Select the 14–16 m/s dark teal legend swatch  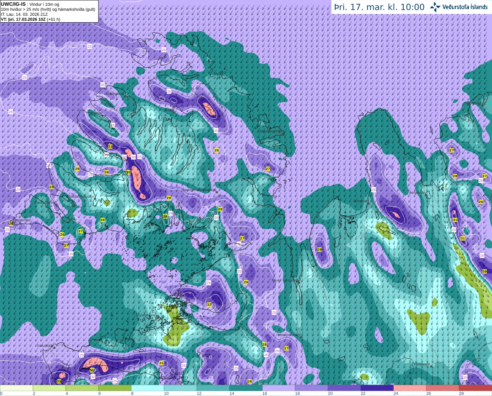pyautogui.click(x=246, y=388)
